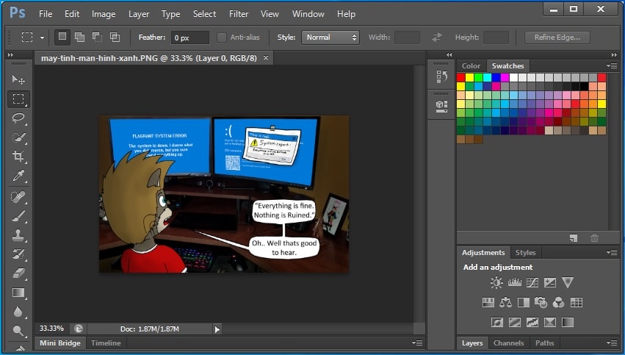Select the Eyedropper tool

tap(18, 176)
